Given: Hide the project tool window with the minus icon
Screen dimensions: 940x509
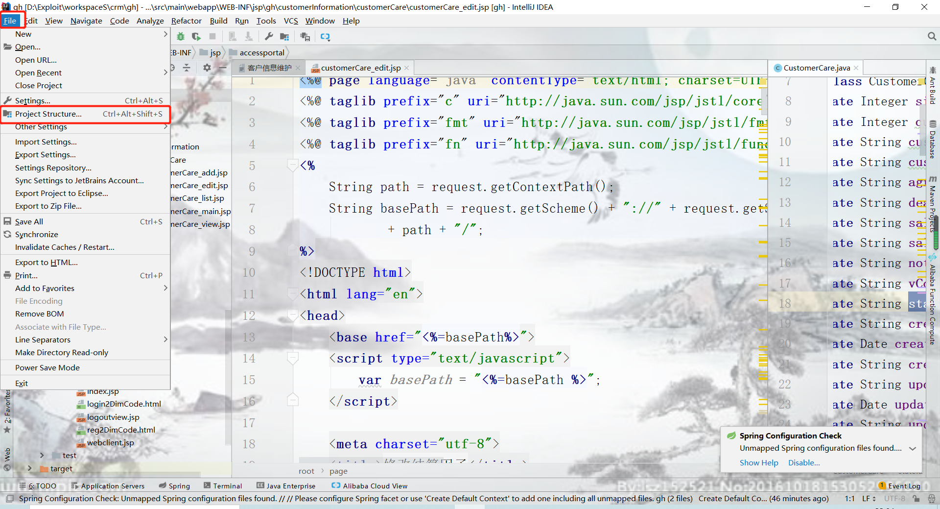Looking at the screenshot, I should coord(223,68).
